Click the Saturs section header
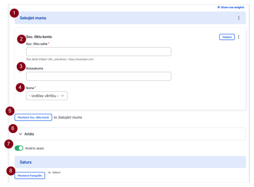254x187 pixels. point(130,162)
